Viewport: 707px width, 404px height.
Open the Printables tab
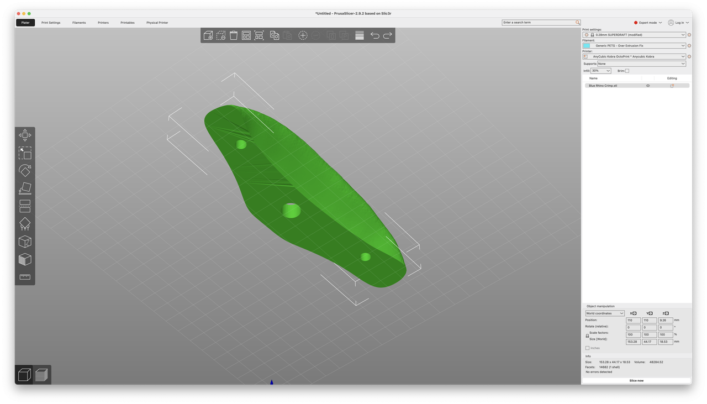[128, 23]
